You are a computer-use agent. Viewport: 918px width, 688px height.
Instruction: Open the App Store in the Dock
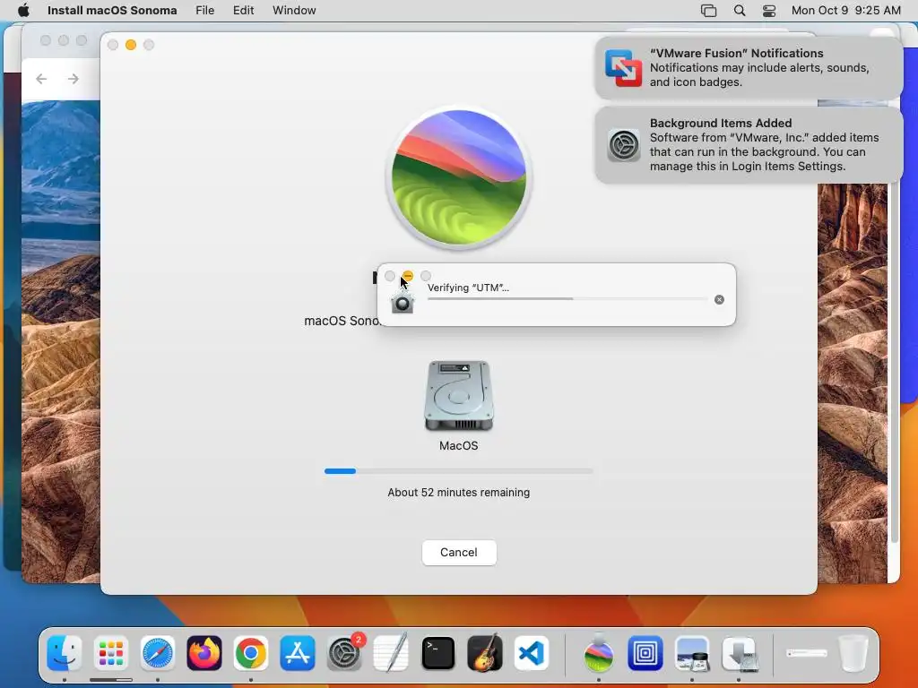[298, 653]
